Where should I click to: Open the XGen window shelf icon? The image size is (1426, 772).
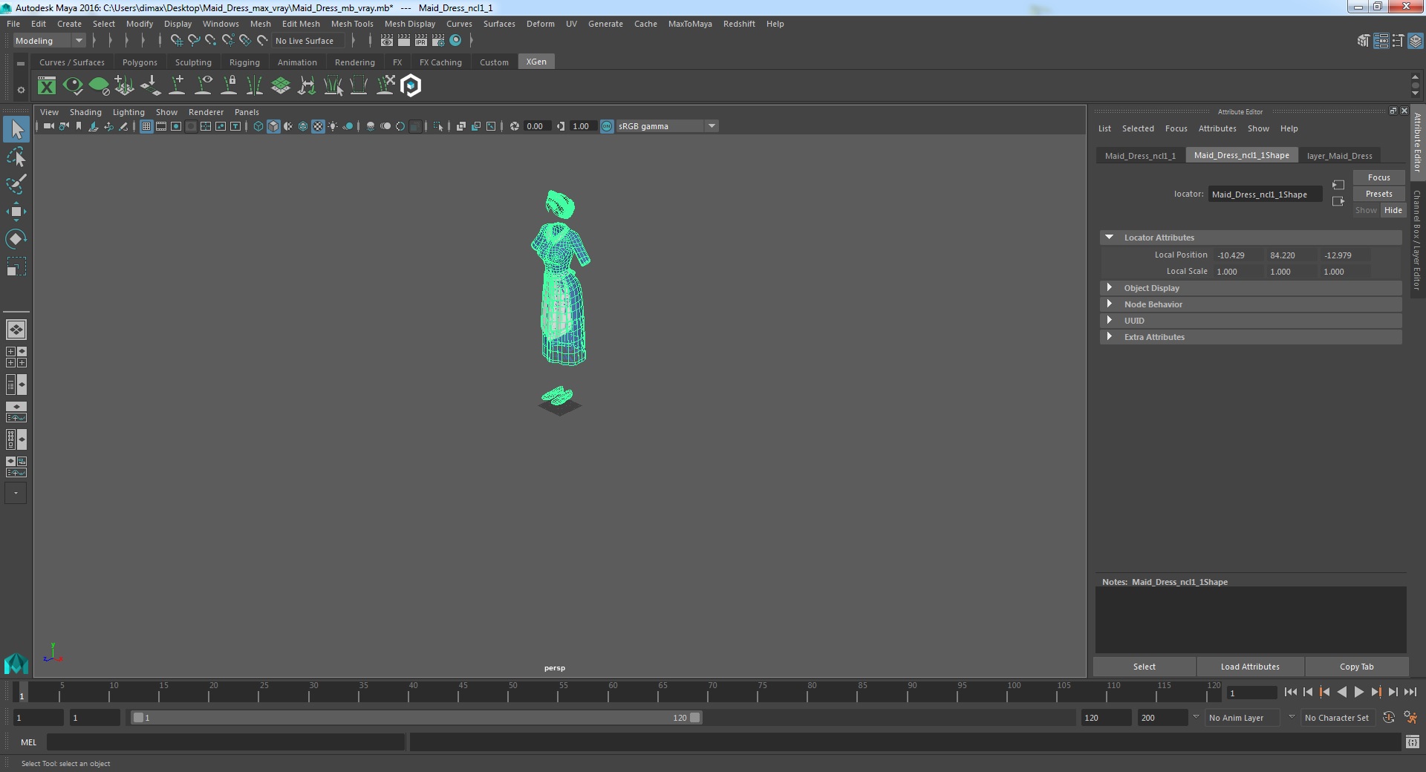click(x=47, y=86)
